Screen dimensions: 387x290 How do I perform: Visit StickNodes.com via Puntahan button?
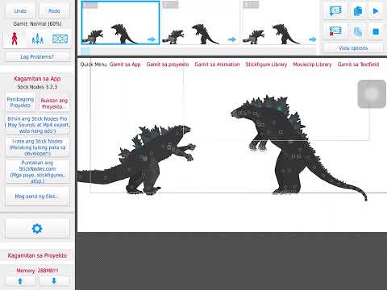(x=37, y=172)
